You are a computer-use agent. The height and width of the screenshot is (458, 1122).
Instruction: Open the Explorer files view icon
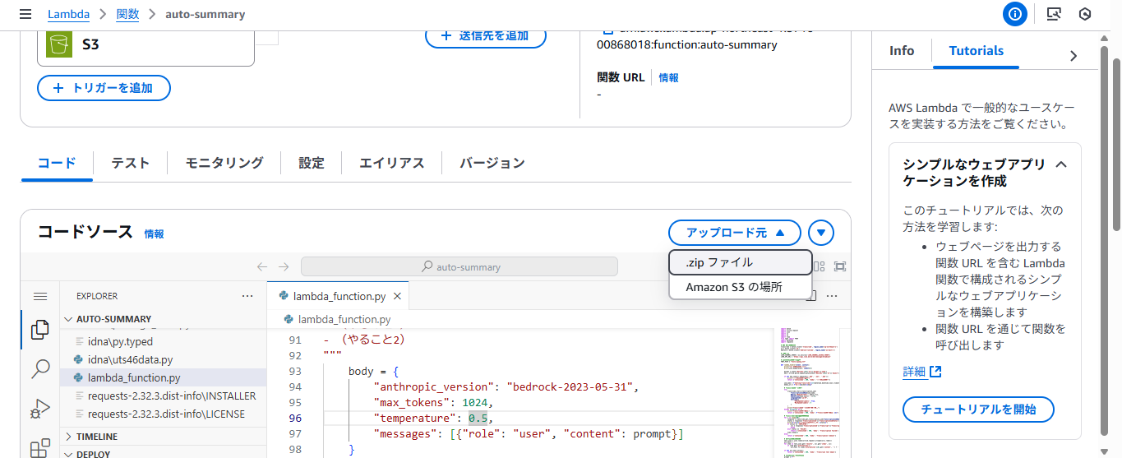click(x=39, y=330)
